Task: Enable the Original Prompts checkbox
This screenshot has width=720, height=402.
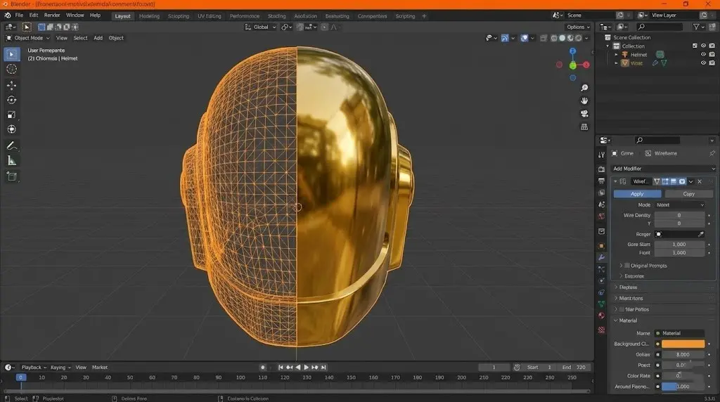Action: (x=626, y=265)
